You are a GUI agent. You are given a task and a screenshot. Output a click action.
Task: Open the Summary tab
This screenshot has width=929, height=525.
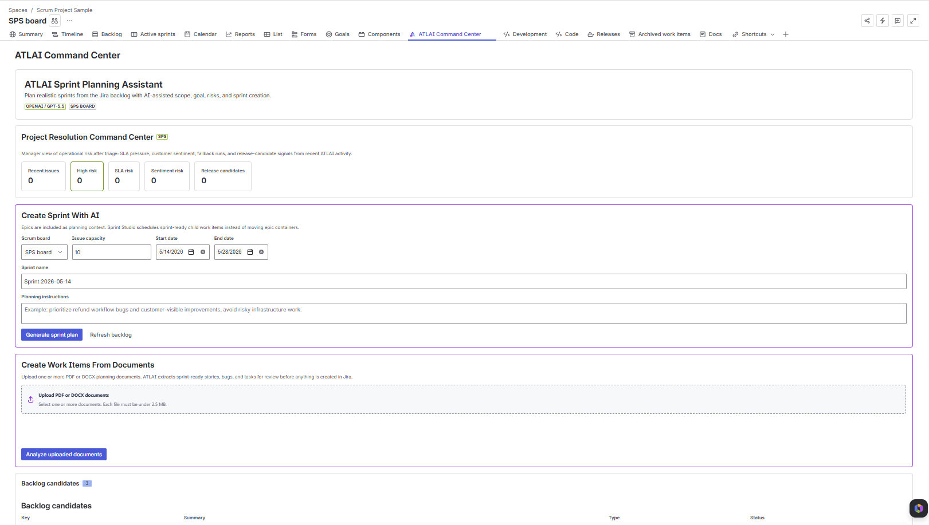click(x=26, y=34)
